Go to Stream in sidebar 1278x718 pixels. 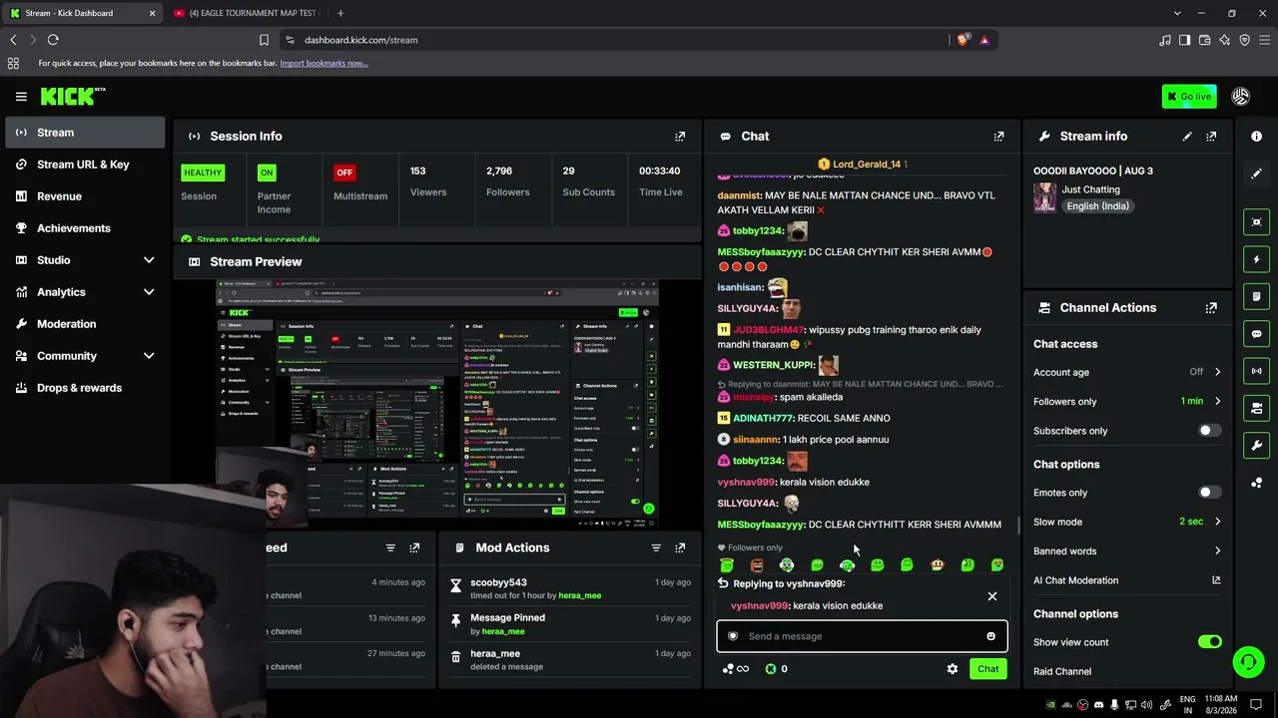click(x=85, y=133)
